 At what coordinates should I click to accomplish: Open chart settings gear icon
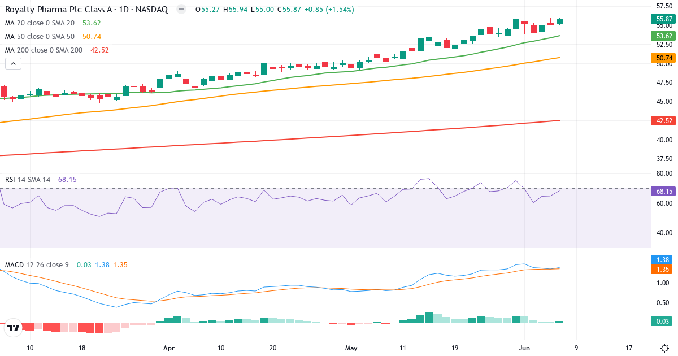pyautogui.click(x=664, y=348)
